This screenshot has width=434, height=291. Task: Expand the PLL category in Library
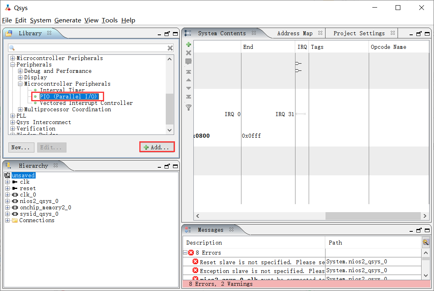pos(13,116)
